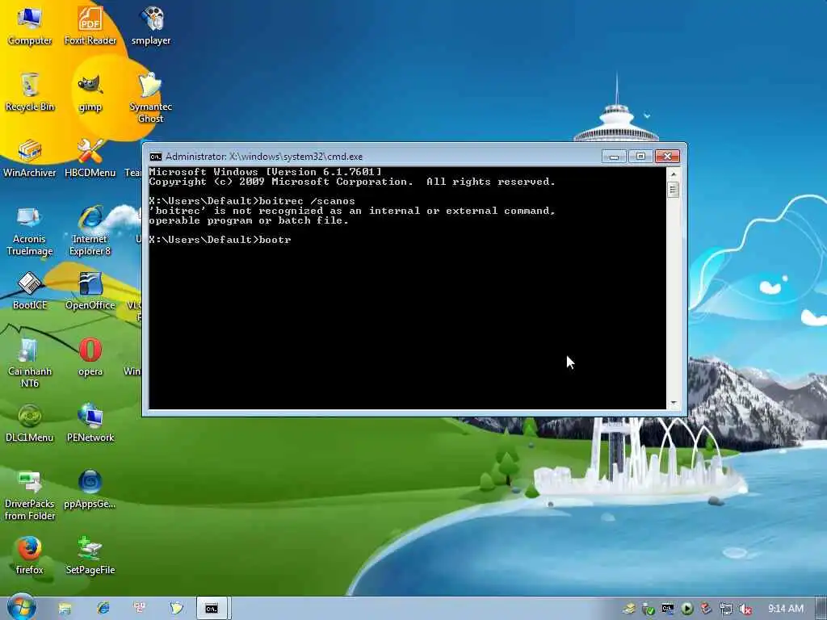Click the cmd vertical scrollbar thumb

coord(673,189)
